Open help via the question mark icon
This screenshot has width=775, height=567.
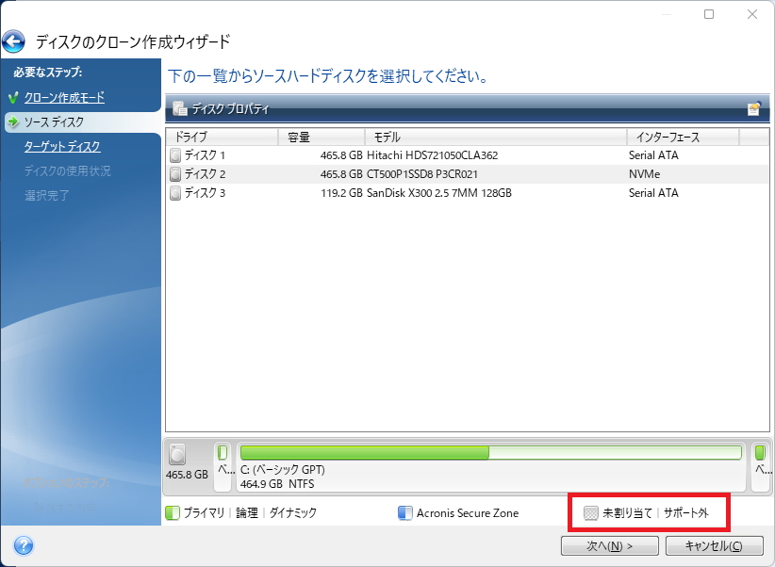point(24,545)
